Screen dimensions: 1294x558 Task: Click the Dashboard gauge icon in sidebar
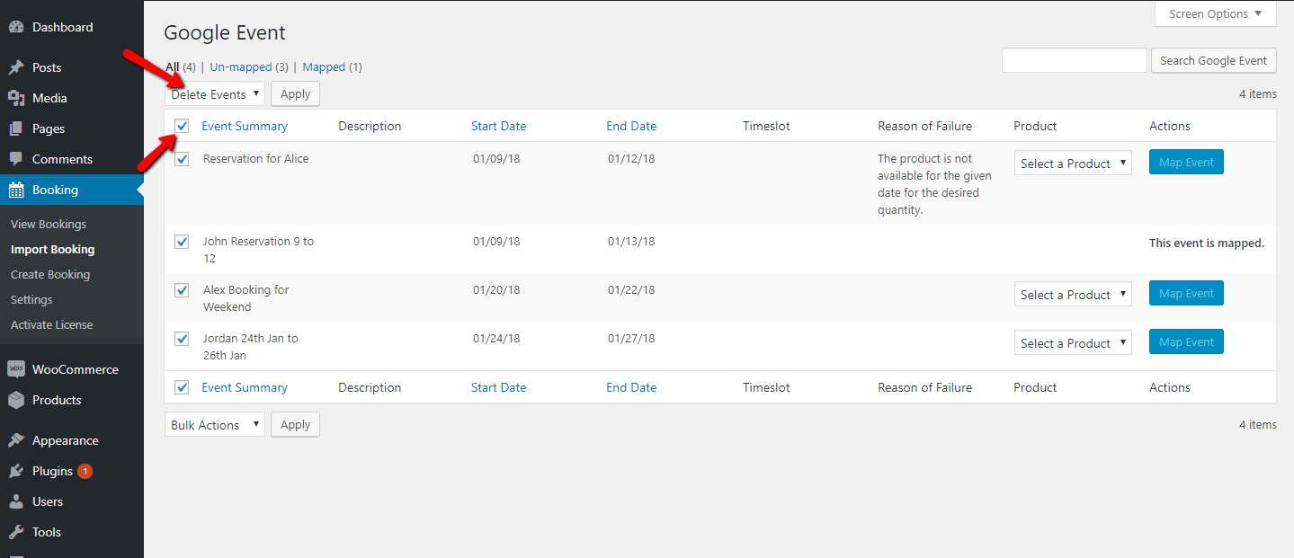coord(16,28)
